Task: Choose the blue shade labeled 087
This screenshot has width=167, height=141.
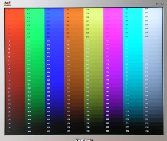Action: click(x=54, y=100)
